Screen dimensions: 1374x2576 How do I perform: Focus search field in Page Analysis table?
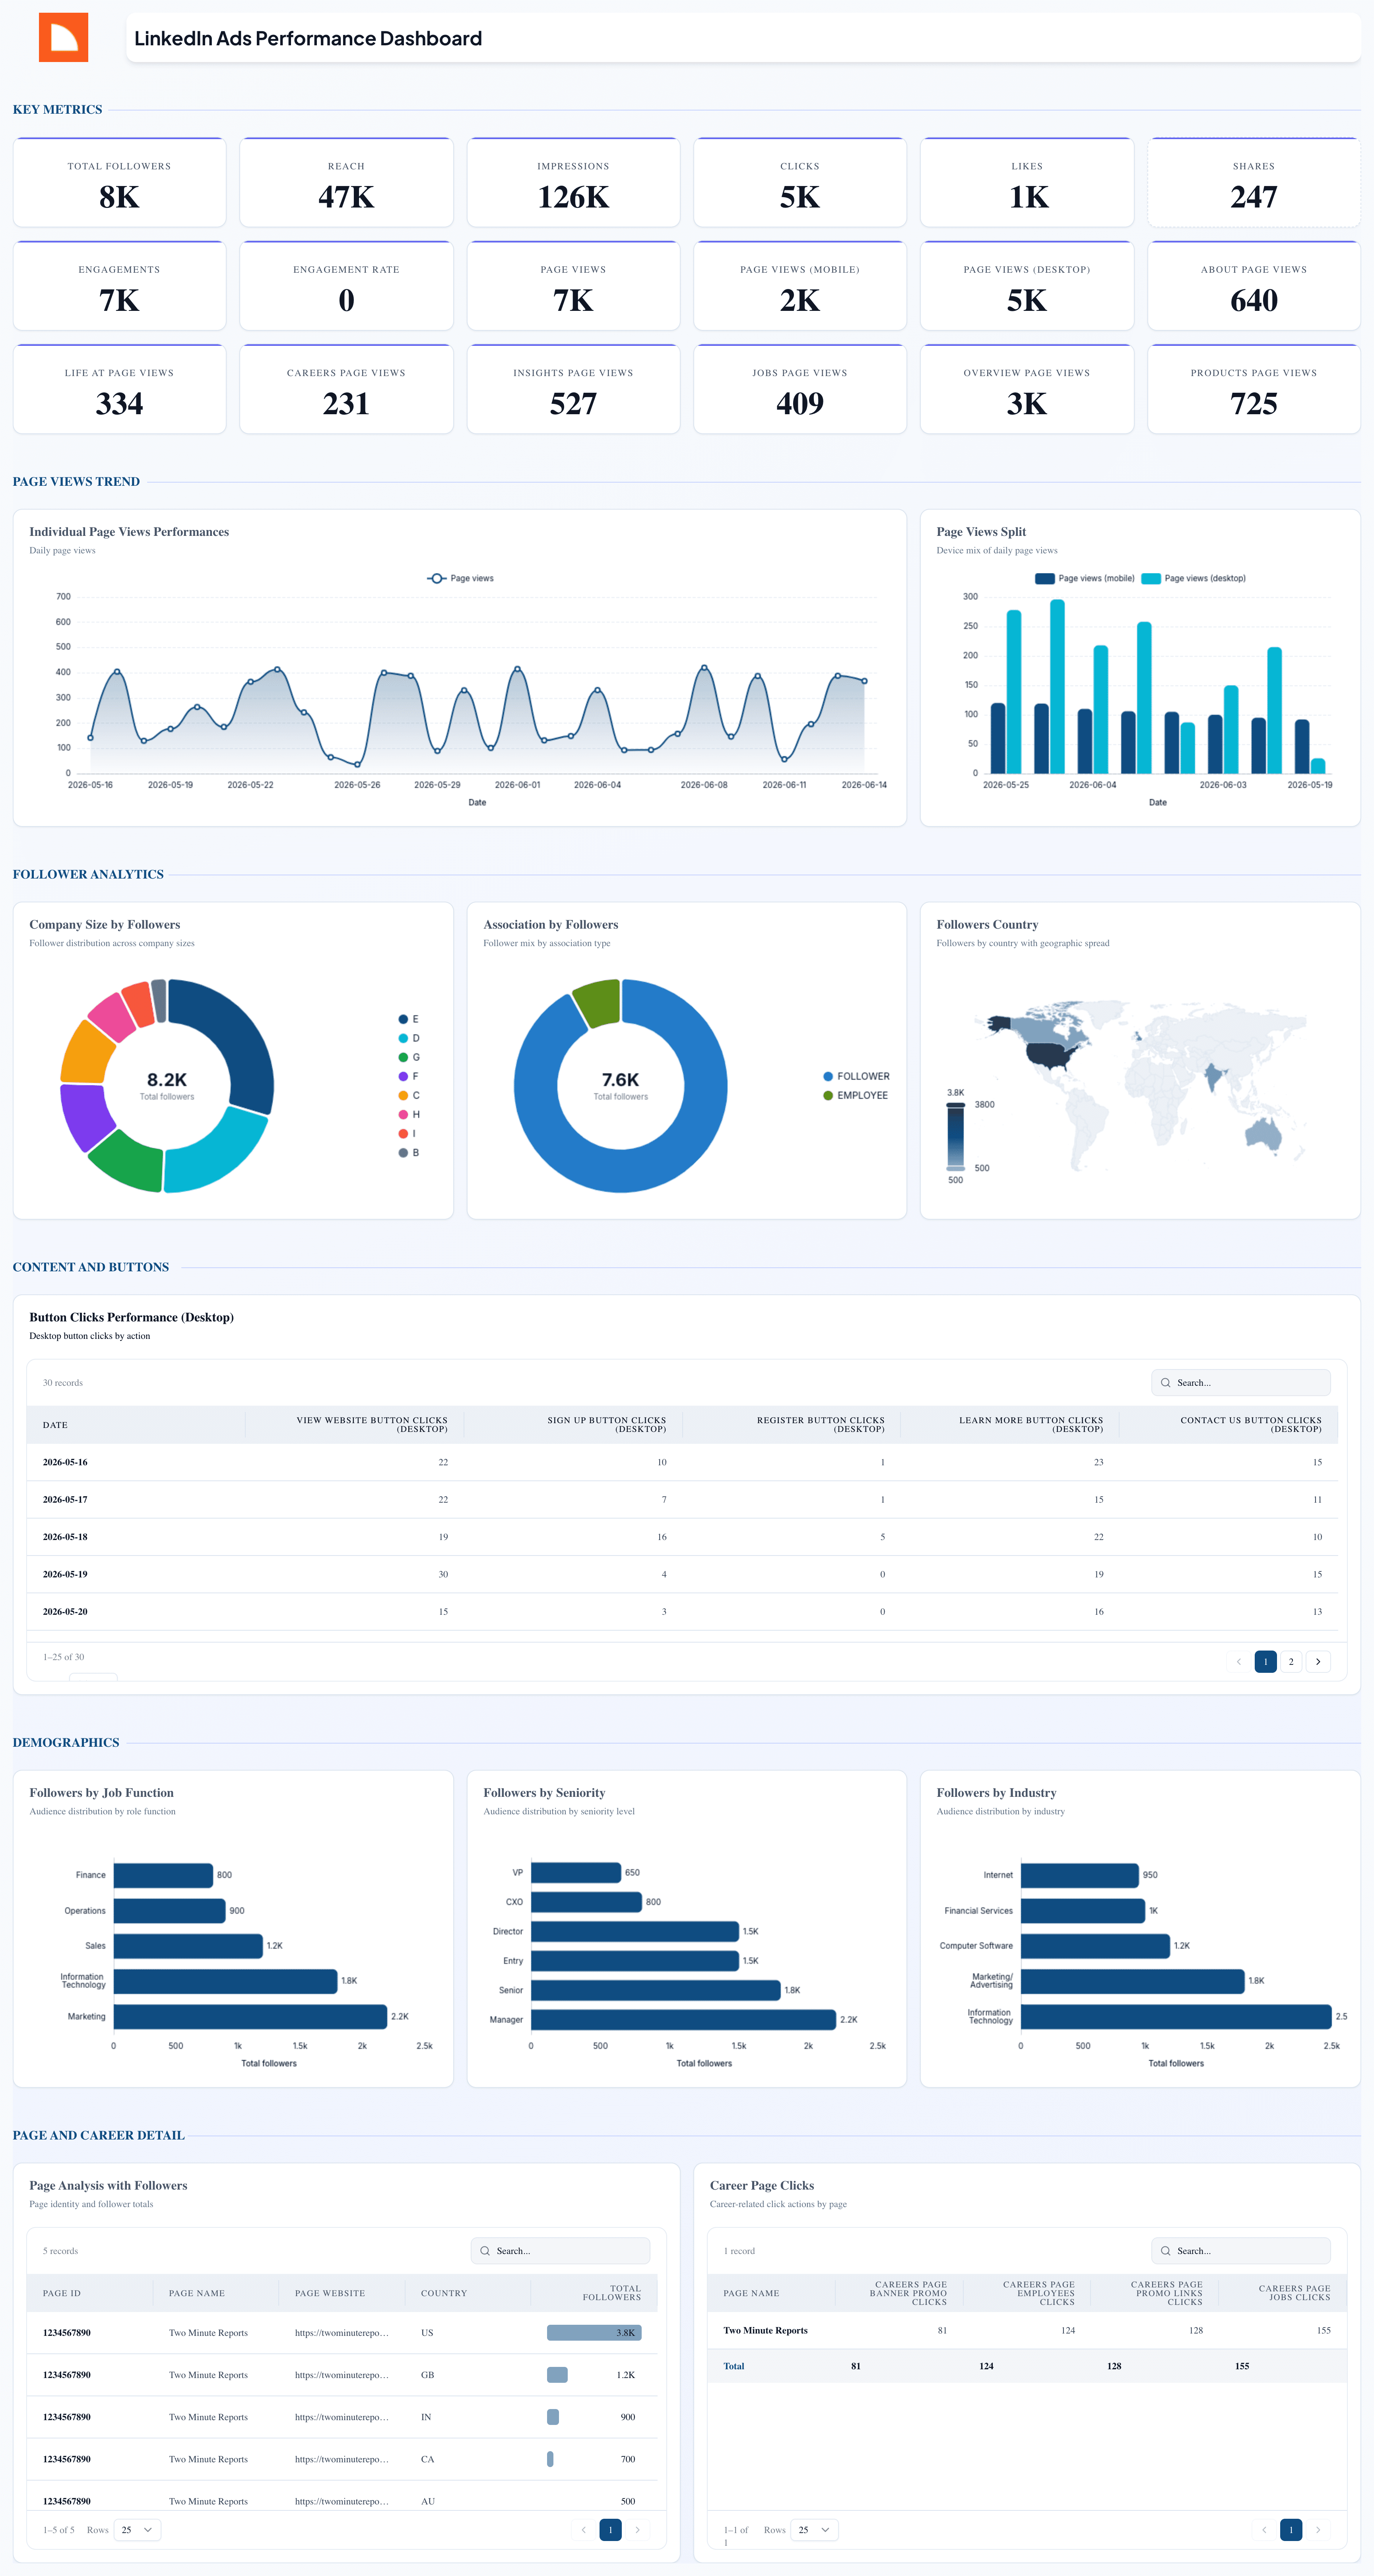click(x=560, y=2251)
